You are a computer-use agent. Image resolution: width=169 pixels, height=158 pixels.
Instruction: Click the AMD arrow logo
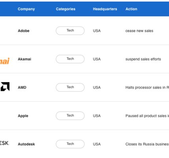pos(5,87)
